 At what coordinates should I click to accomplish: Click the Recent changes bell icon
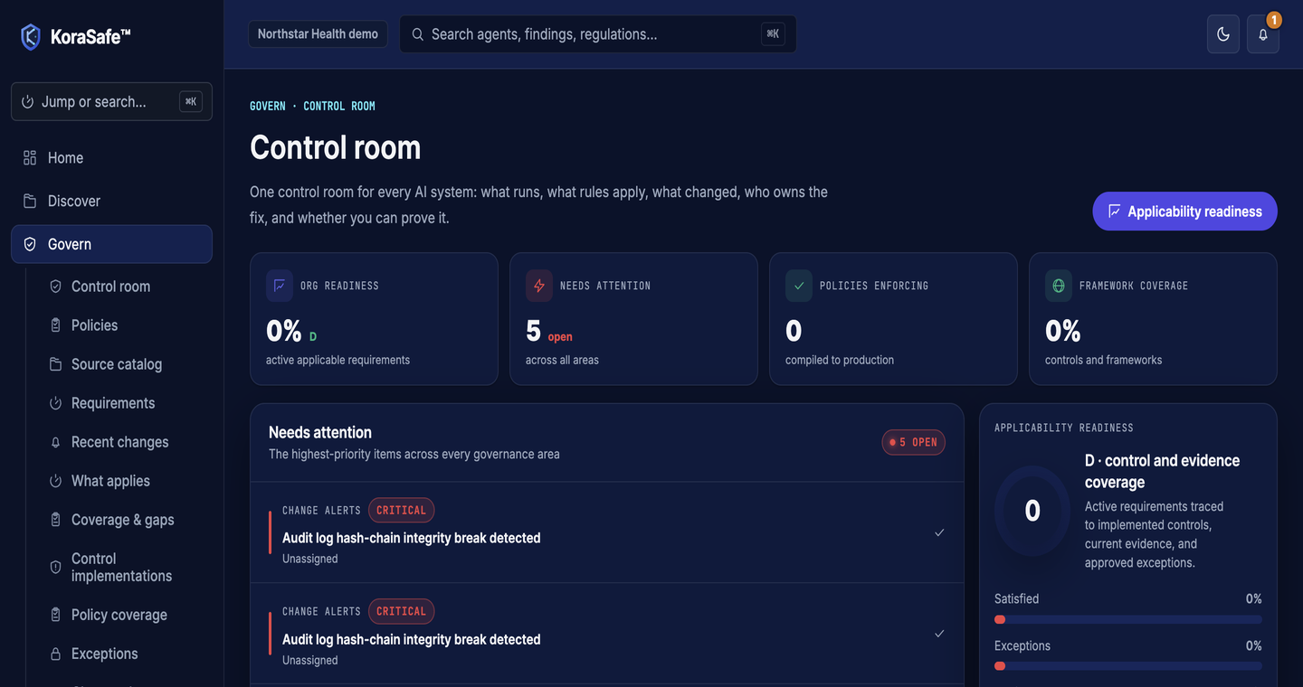click(x=55, y=442)
